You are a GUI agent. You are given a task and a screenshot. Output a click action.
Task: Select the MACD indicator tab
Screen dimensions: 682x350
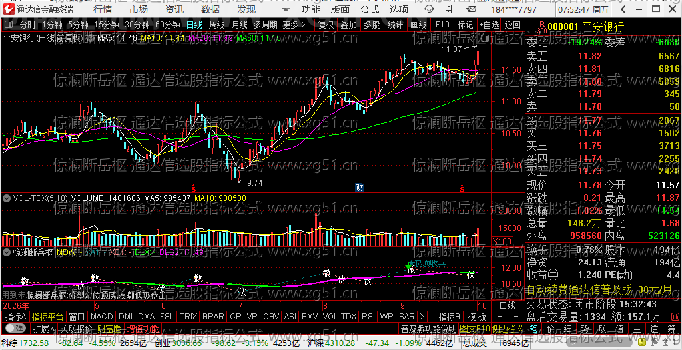coord(102,316)
